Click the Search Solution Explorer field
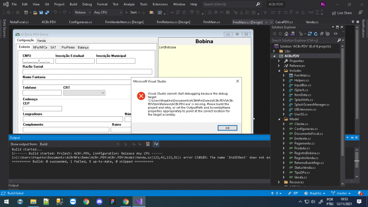The height and width of the screenshot is (207, 368). point(305,40)
